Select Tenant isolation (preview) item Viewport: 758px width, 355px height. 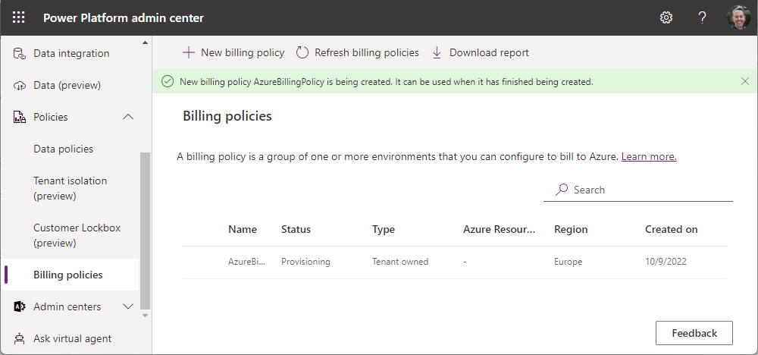70,188
